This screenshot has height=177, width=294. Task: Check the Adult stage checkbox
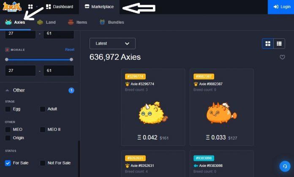43,109
